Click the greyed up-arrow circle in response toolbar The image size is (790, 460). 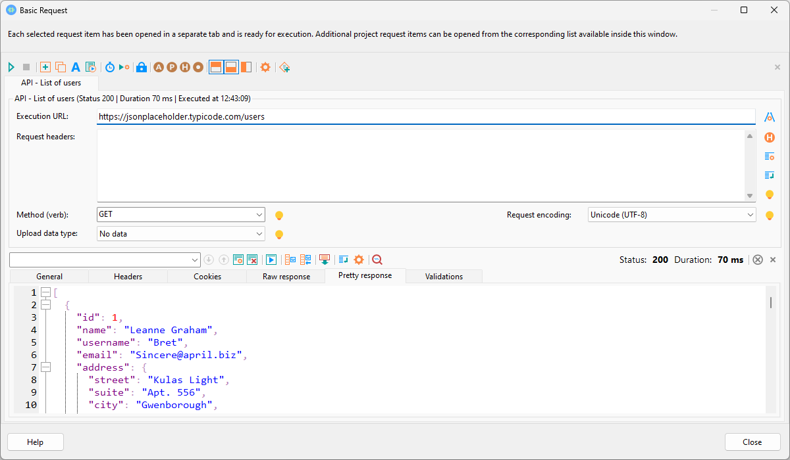coord(223,260)
